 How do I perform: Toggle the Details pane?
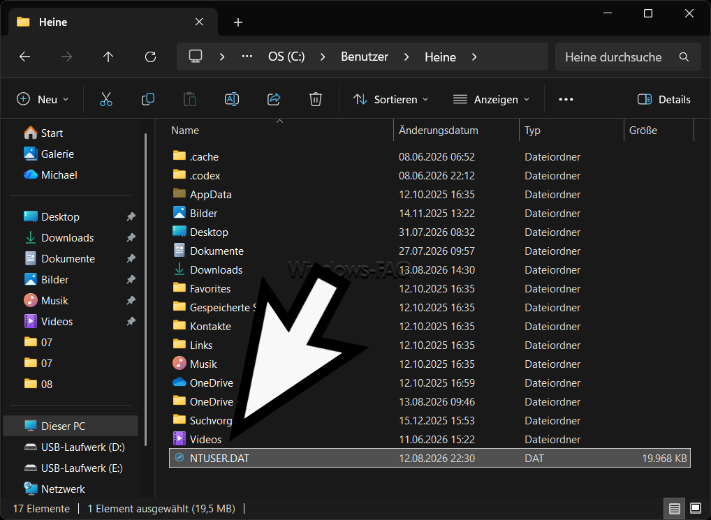pyautogui.click(x=664, y=99)
